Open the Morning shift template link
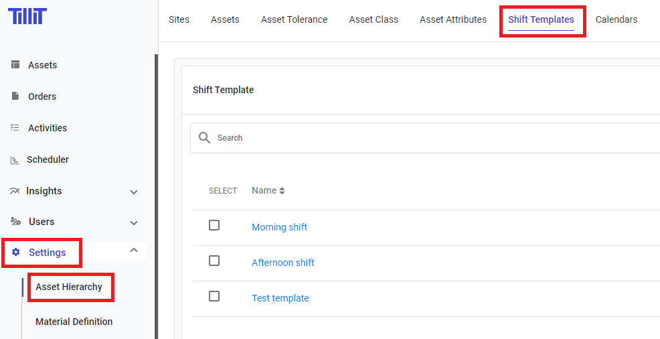 coord(279,227)
